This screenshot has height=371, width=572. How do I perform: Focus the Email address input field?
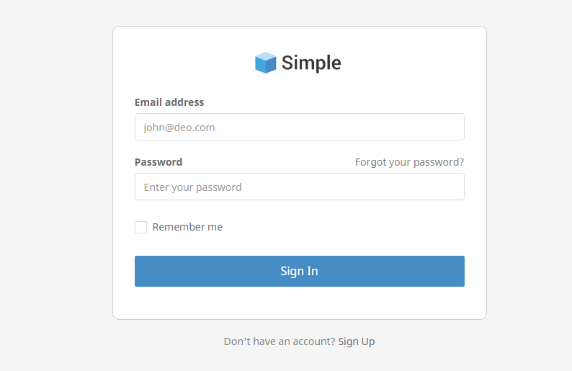[300, 127]
